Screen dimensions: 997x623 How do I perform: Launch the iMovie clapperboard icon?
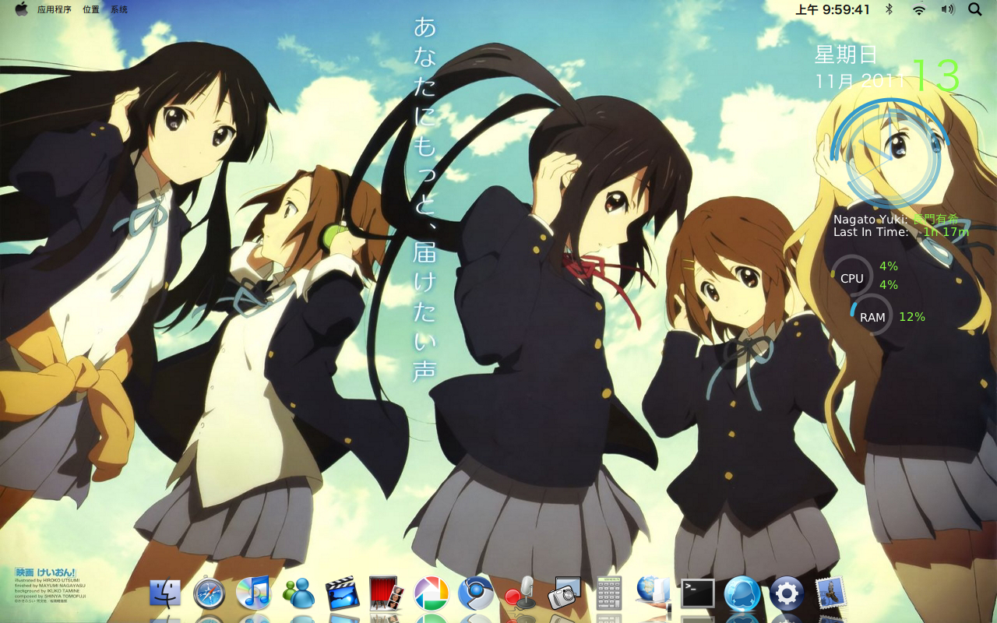[342, 593]
